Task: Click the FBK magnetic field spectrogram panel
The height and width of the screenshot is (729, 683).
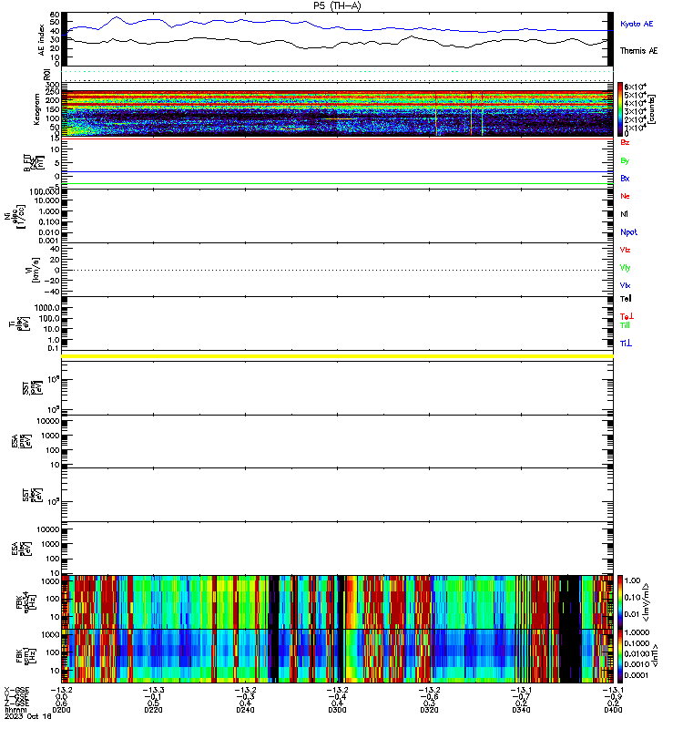Action: (337, 656)
